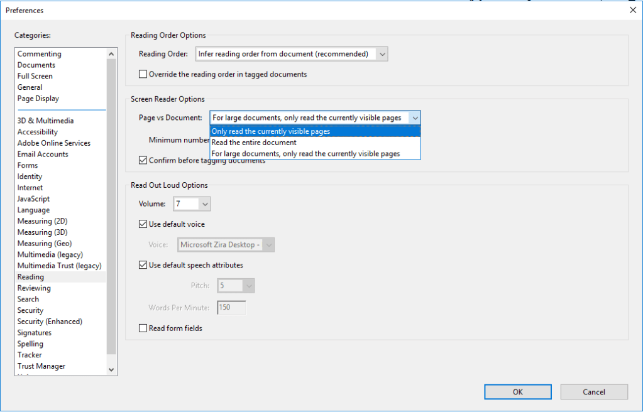Open the Commenting category
The width and height of the screenshot is (643, 412).
[x=40, y=54]
